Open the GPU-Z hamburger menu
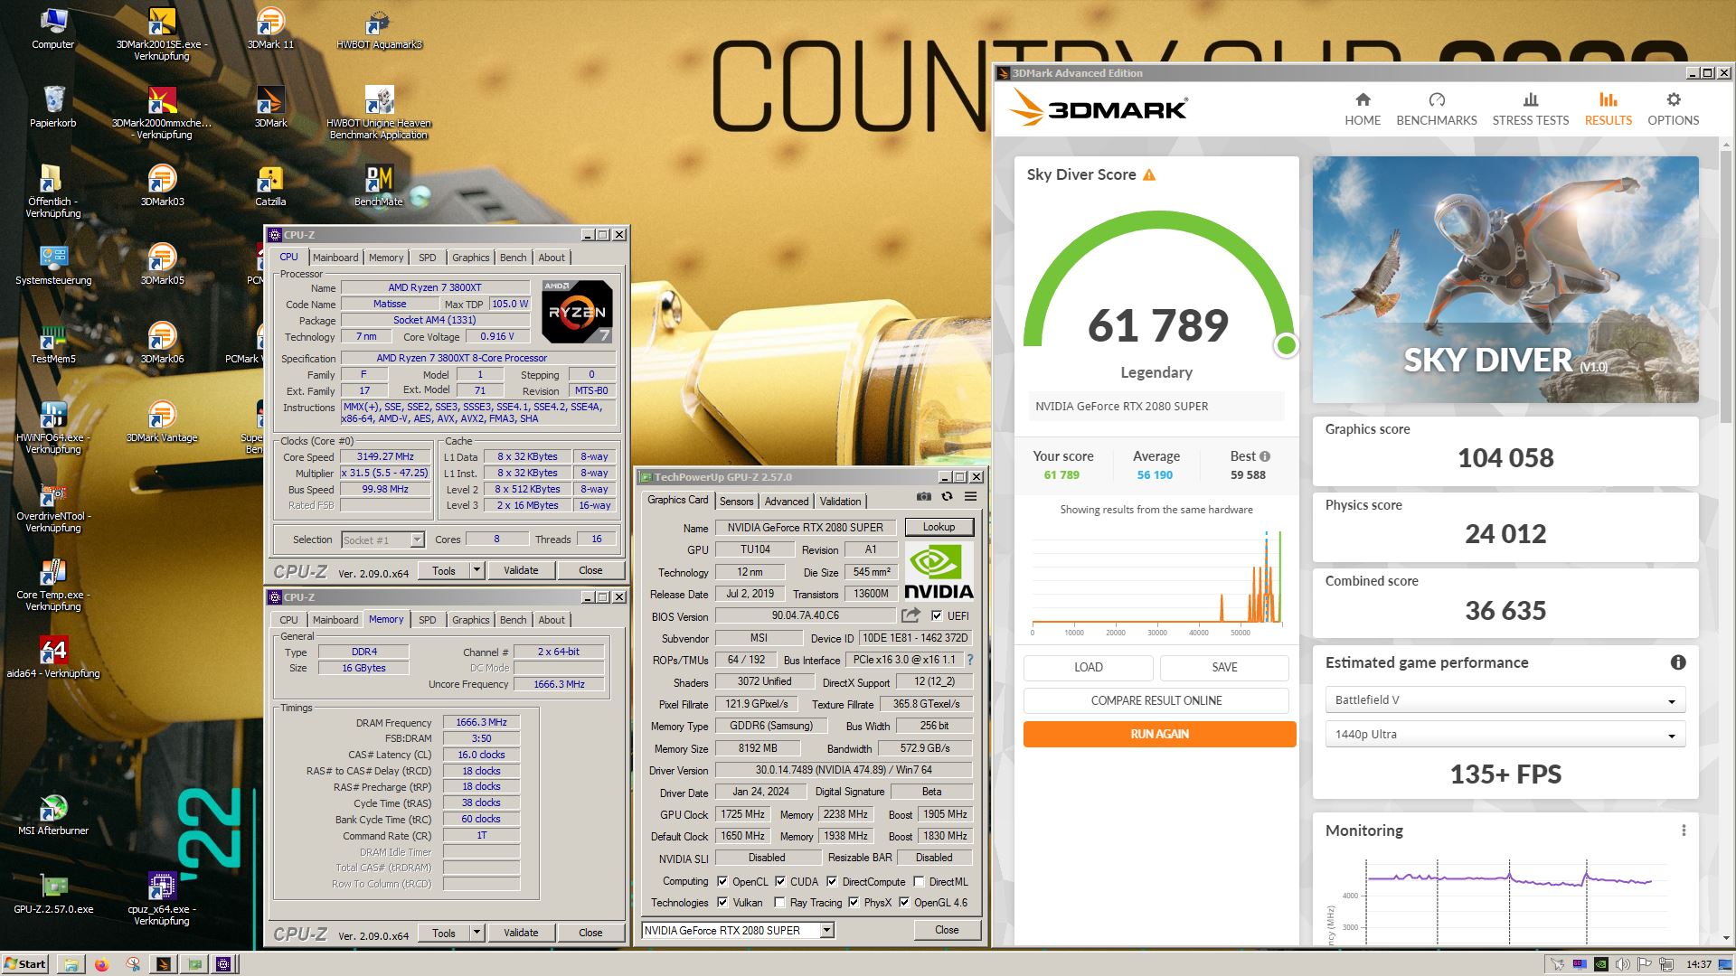Viewport: 1736px width, 976px height. (970, 496)
